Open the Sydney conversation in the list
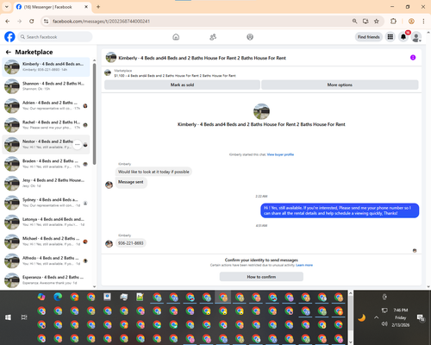This screenshot has height=345, width=431. pyautogui.click(x=46, y=203)
